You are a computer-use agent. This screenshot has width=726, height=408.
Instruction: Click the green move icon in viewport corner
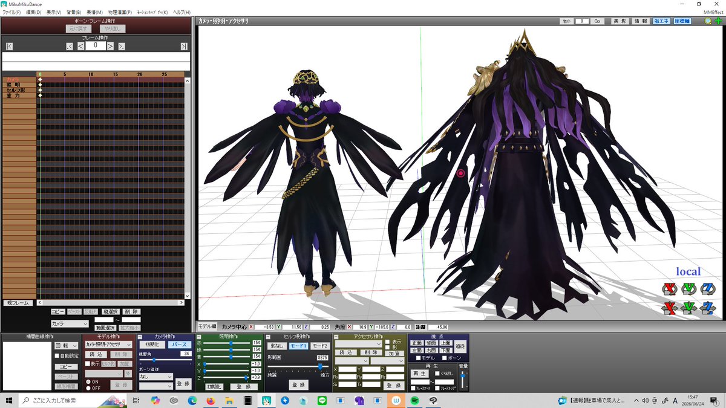[x=718, y=21]
